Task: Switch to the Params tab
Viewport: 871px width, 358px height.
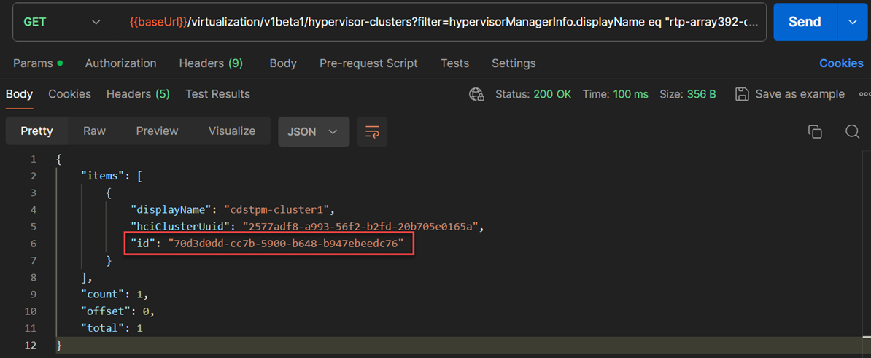Action: point(38,63)
